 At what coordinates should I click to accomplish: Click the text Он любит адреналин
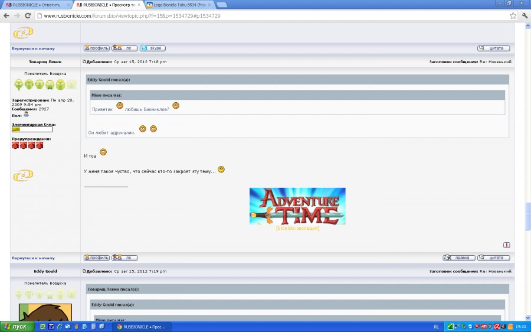tap(112, 132)
